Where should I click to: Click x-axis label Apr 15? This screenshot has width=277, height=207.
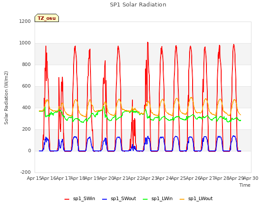pos(34,178)
